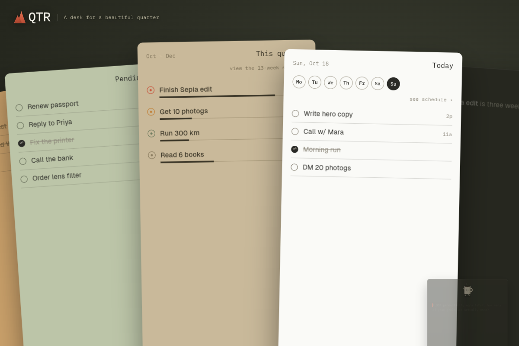Uncheck the Morning run task

coord(295,149)
